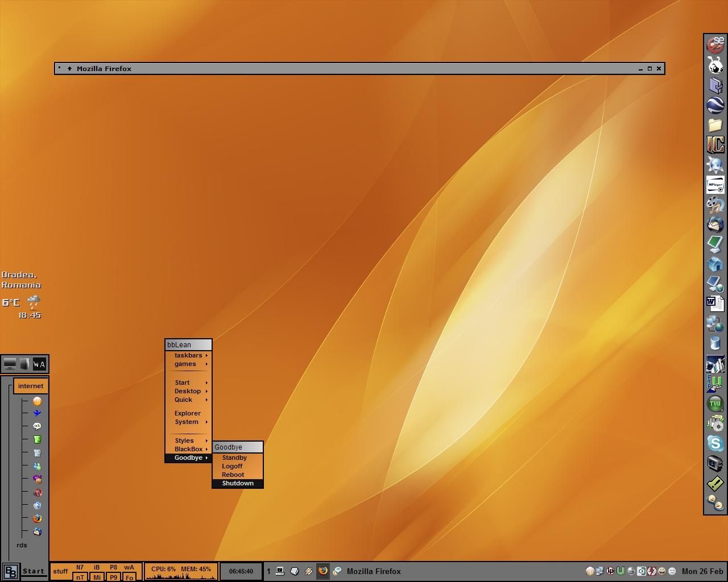Click the nT shortcut button
The image size is (728, 582).
80,577
